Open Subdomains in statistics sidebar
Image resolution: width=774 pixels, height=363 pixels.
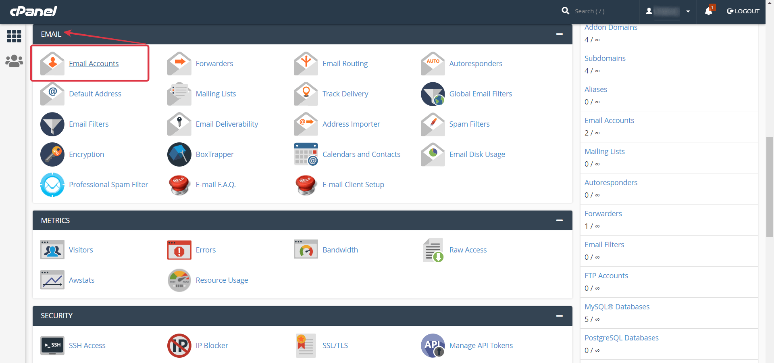(x=605, y=58)
